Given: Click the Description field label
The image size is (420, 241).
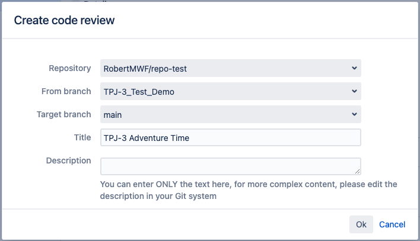Looking at the screenshot, I should [68, 160].
